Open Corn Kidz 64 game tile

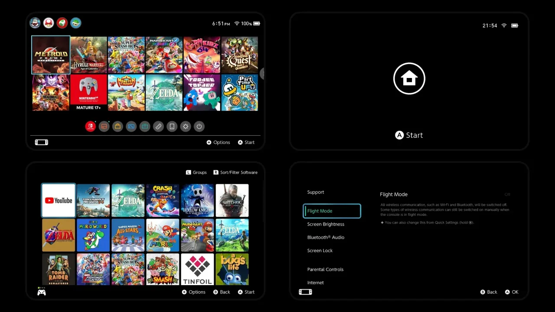point(202,55)
